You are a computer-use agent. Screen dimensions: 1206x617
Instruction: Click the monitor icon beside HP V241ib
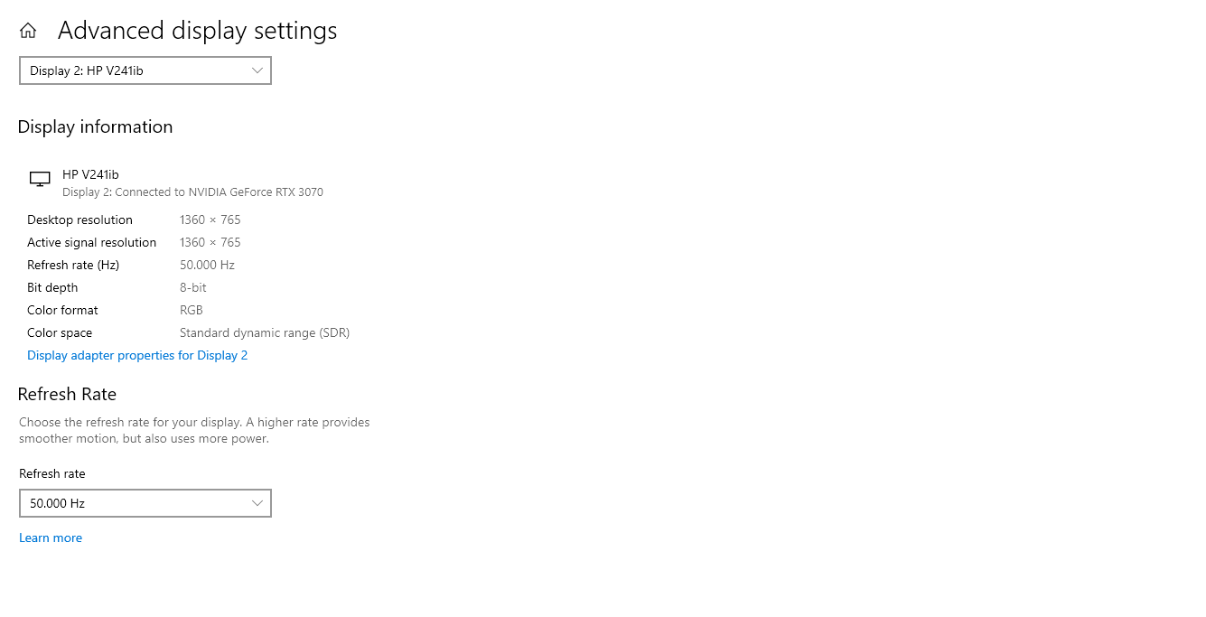(40, 180)
